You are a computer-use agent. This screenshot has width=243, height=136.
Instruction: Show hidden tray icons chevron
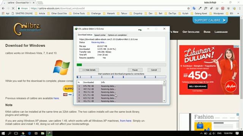201,133
